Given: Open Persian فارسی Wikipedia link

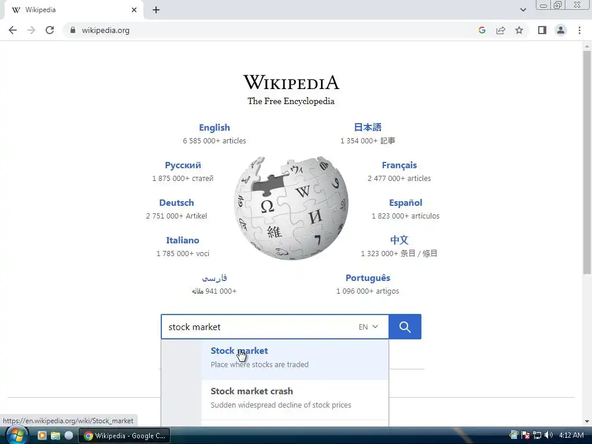Looking at the screenshot, I should coord(214,278).
